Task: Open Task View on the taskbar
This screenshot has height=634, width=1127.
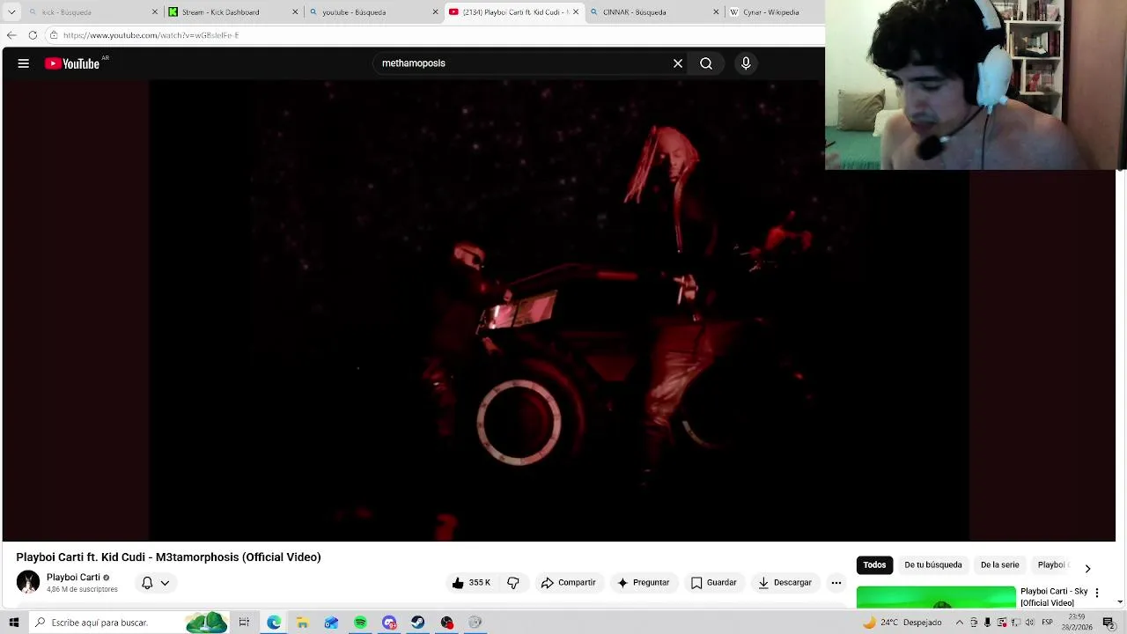Action: [x=244, y=623]
